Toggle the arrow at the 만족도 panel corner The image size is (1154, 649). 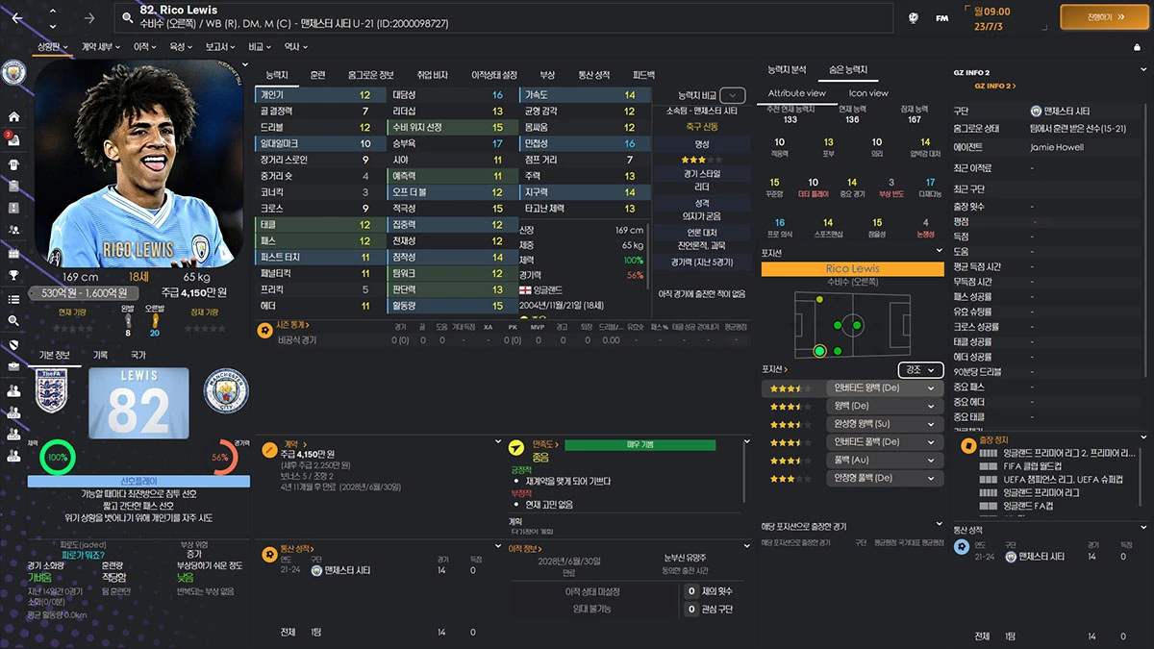pyautogui.click(x=745, y=443)
